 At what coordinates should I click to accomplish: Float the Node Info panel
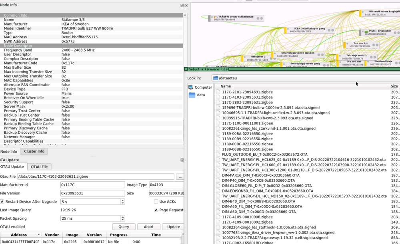point(182,6)
